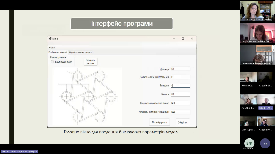Viewport: 275px width, 154px height.
Task: Minimize the Мета window
Action: tap(174, 38)
